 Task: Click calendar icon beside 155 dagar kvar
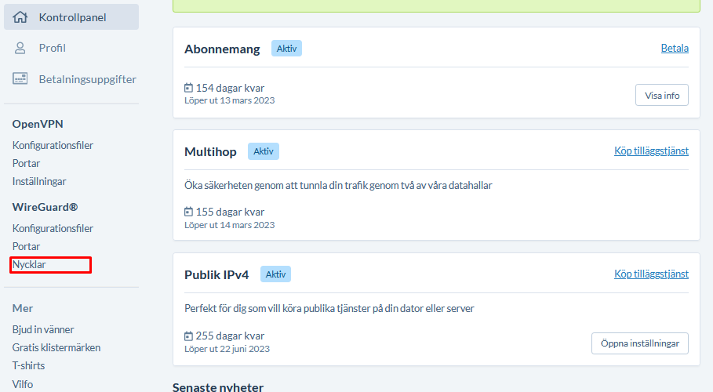pos(189,212)
